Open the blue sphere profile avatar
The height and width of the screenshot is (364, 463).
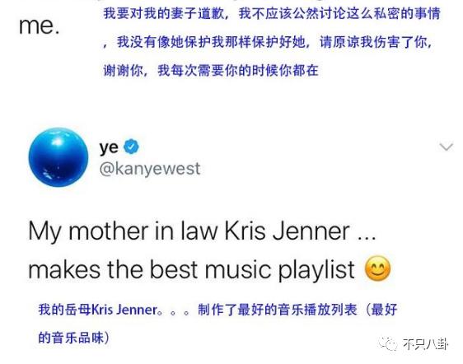[58, 157]
